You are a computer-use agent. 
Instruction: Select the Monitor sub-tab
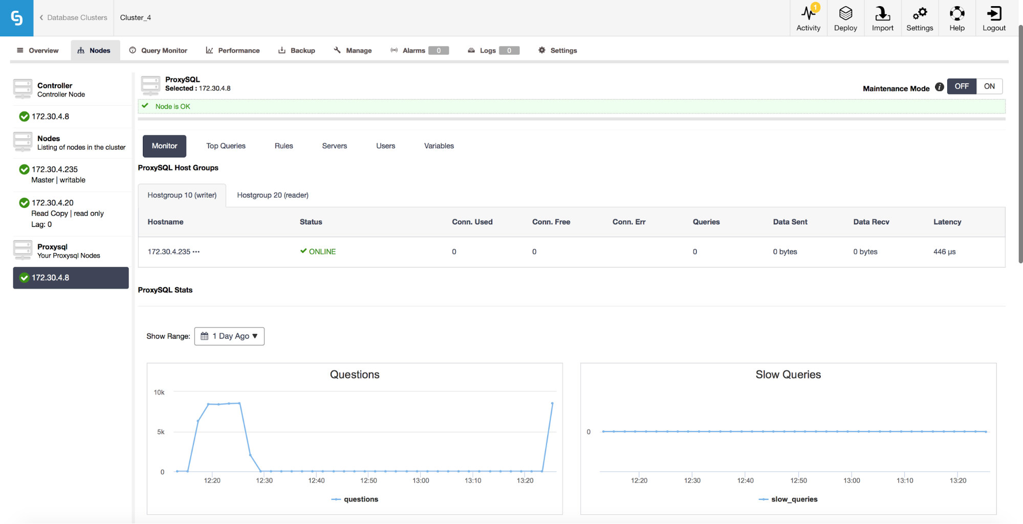coord(164,146)
